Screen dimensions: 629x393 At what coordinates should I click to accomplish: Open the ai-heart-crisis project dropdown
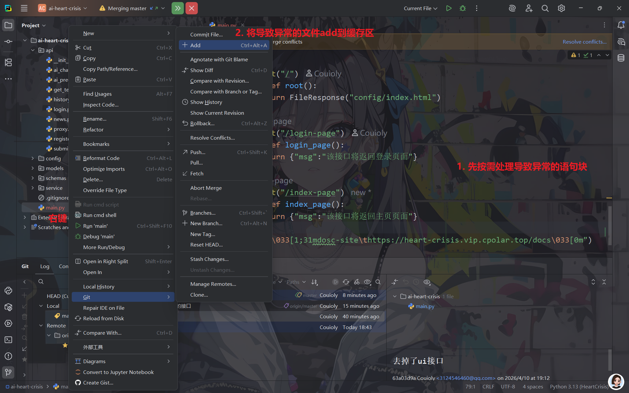click(x=63, y=8)
